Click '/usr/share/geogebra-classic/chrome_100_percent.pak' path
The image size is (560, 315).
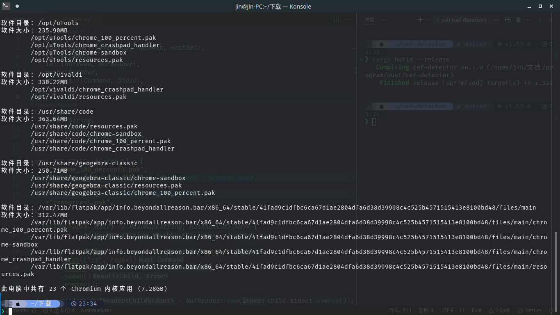[x=123, y=193]
